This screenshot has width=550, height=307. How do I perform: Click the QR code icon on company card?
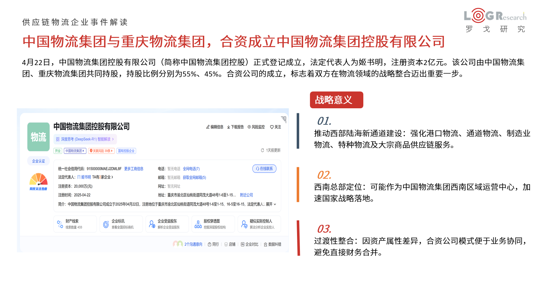click(284, 119)
